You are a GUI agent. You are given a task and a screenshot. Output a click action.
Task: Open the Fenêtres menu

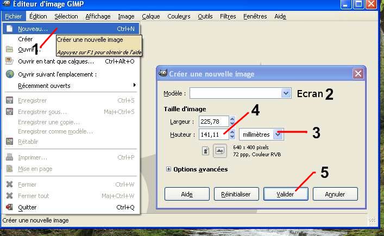(255, 16)
